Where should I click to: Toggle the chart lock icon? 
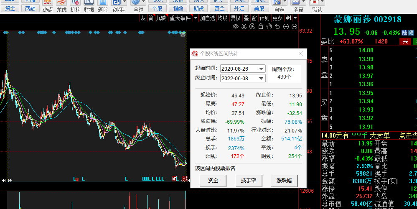(261, 26)
